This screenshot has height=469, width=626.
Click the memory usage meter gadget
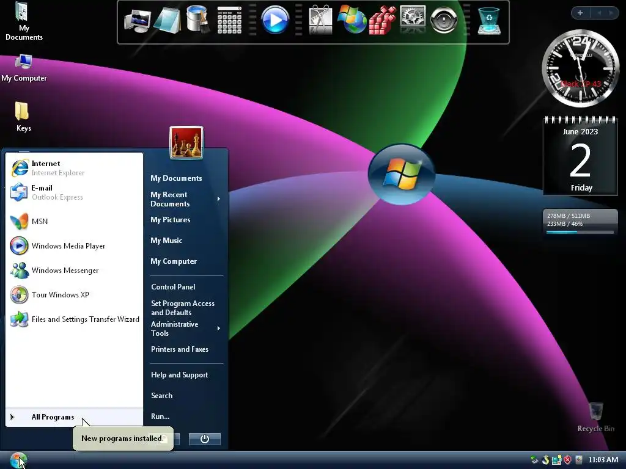pyautogui.click(x=580, y=222)
